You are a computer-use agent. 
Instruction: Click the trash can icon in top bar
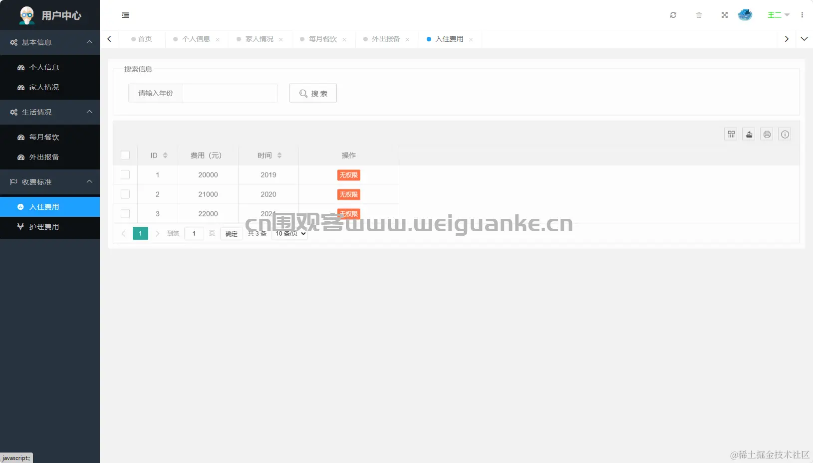click(x=699, y=15)
